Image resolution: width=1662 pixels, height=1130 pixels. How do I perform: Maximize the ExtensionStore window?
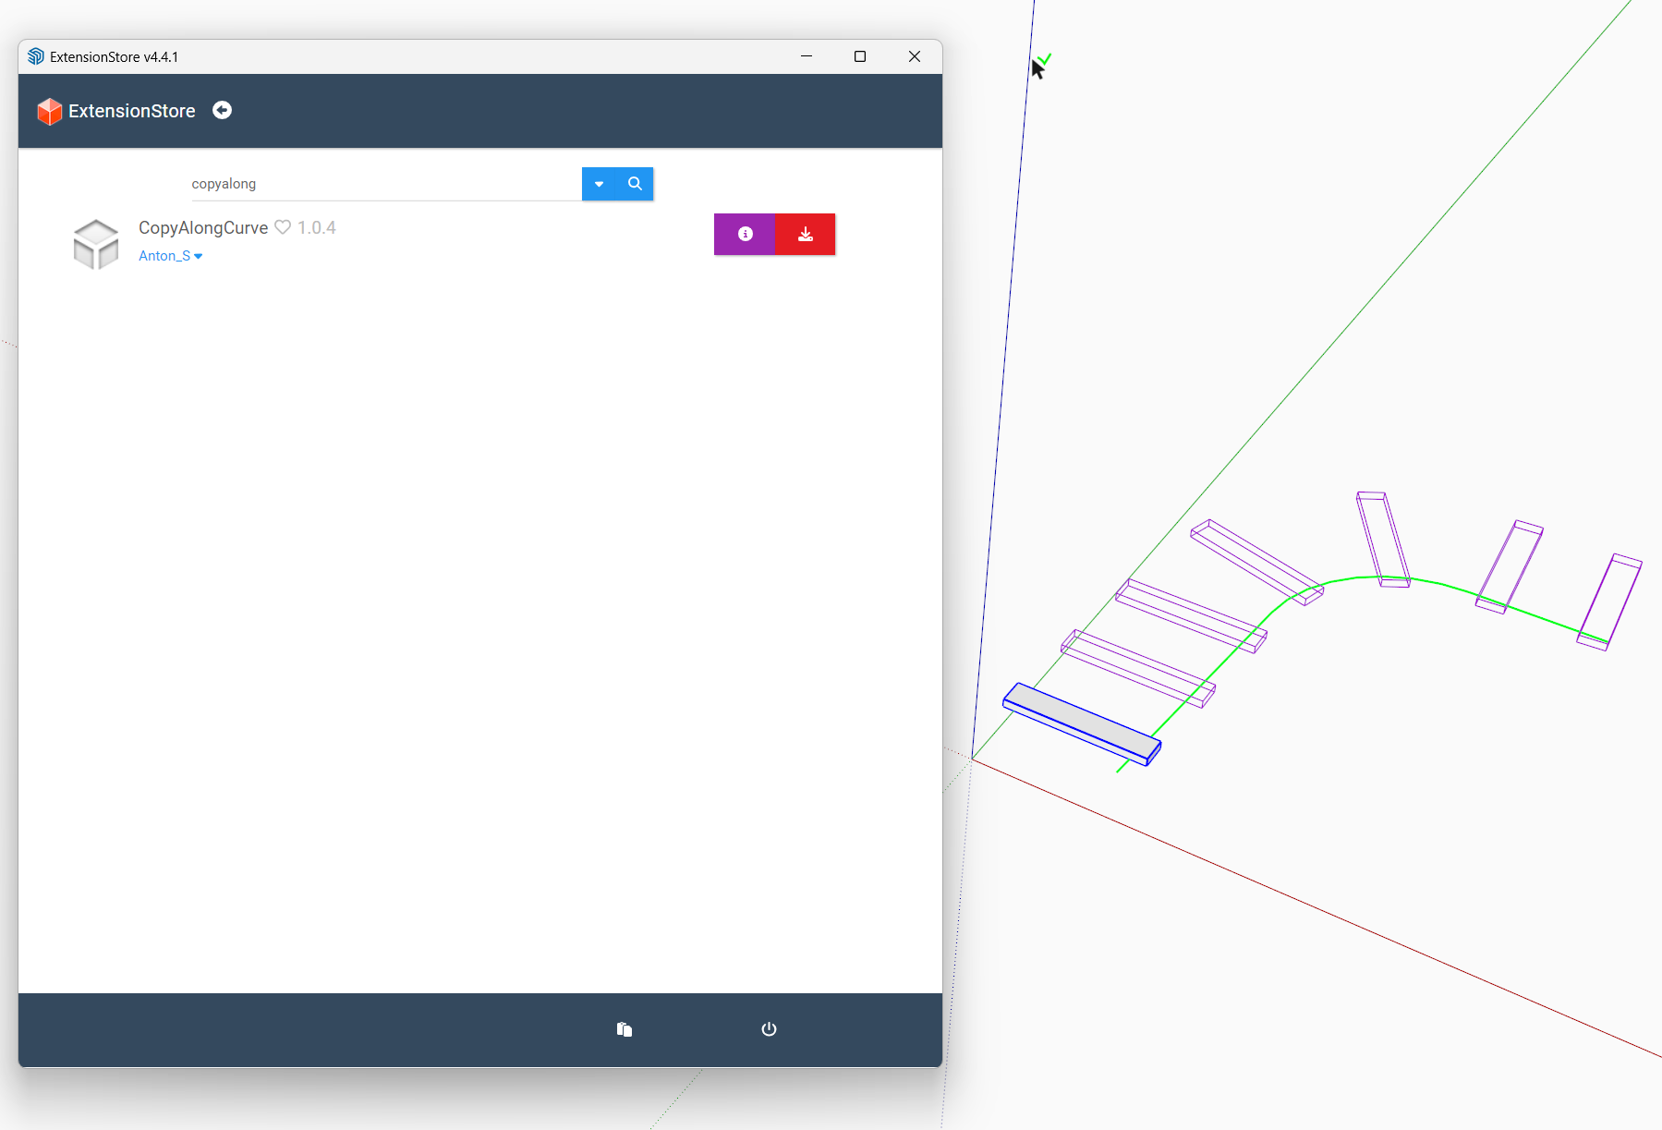(x=860, y=56)
